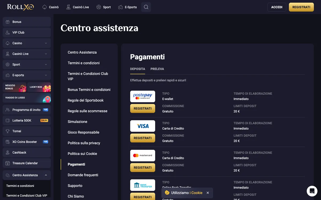Open Regole del Sportsbook
Viewport: 321px width, 200px height.
click(x=86, y=100)
